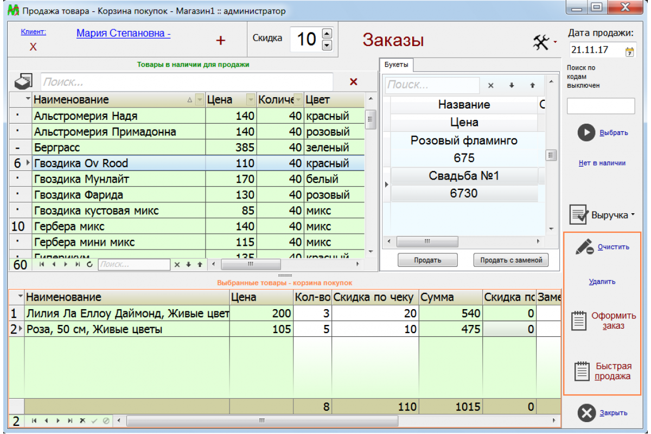Viewport: 651px width, 434px height.
Task: Select the Гвоздика кустовая микс row
Action: pyautogui.click(x=188, y=210)
